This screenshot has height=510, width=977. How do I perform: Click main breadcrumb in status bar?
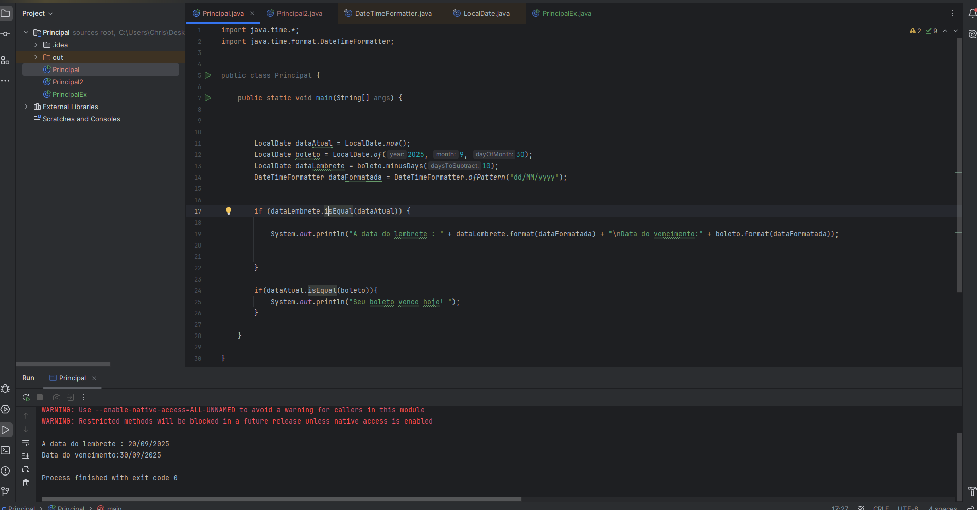point(114,507)
